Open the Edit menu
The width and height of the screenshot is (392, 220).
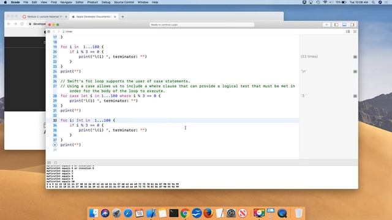pyautogui.click(x=34, y=2)
